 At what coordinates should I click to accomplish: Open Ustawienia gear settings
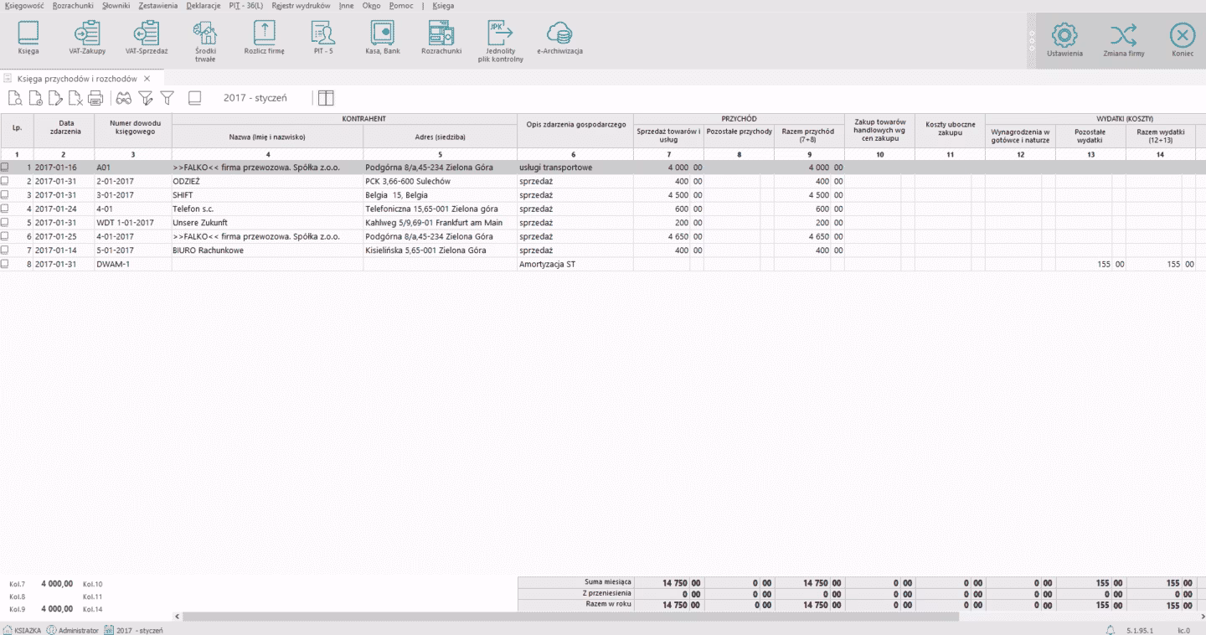[1064, 35]
